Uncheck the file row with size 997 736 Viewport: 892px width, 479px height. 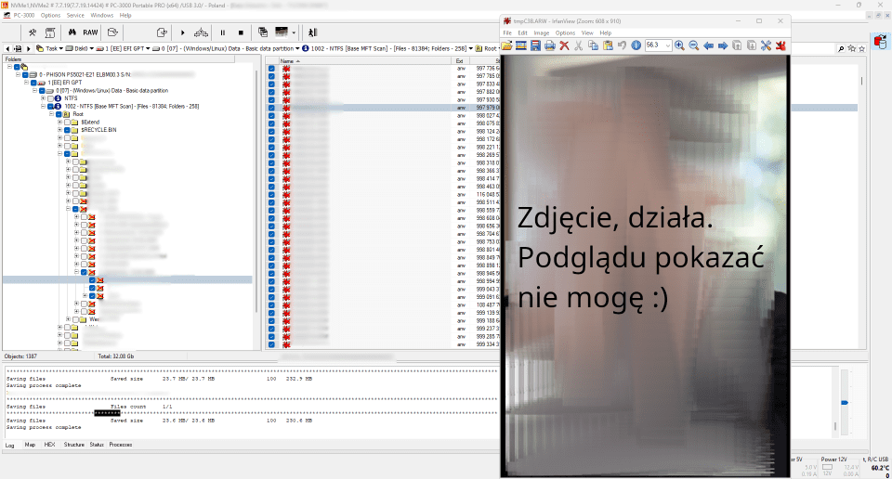271,68
